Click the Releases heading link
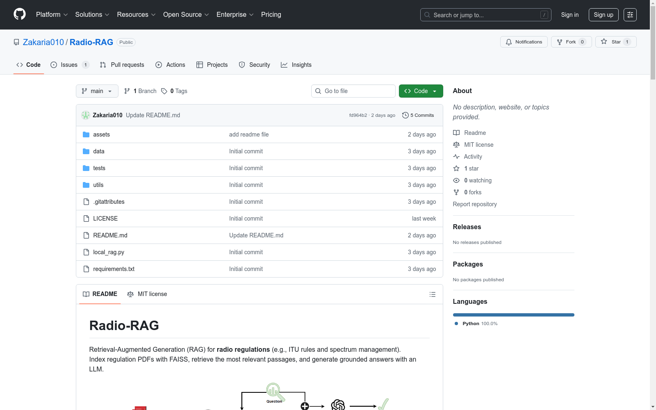 point(467,227)
